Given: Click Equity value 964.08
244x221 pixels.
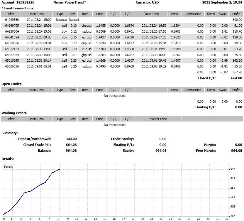Looking at the screenshot, I should tap(161, 151).
